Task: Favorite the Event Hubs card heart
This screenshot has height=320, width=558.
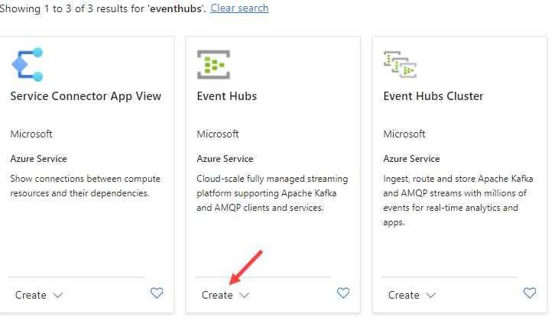Action: point(343,293)
